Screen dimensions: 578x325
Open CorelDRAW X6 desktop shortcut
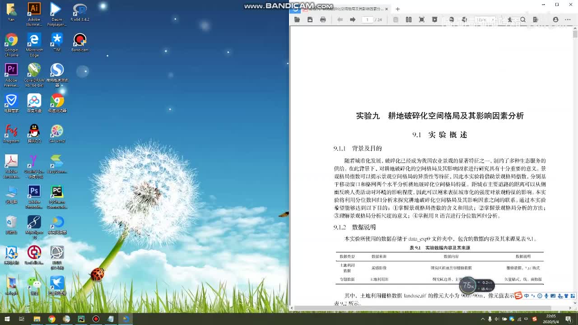34,75
